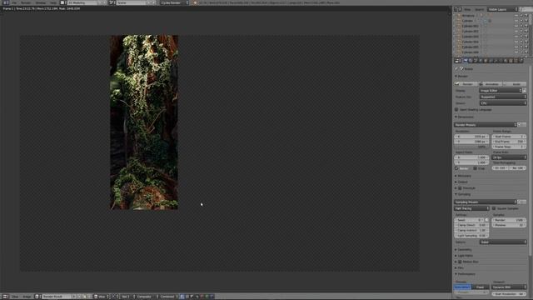Click the Animation render button
This screenshot has width=533, height=300.
[491, 84]
